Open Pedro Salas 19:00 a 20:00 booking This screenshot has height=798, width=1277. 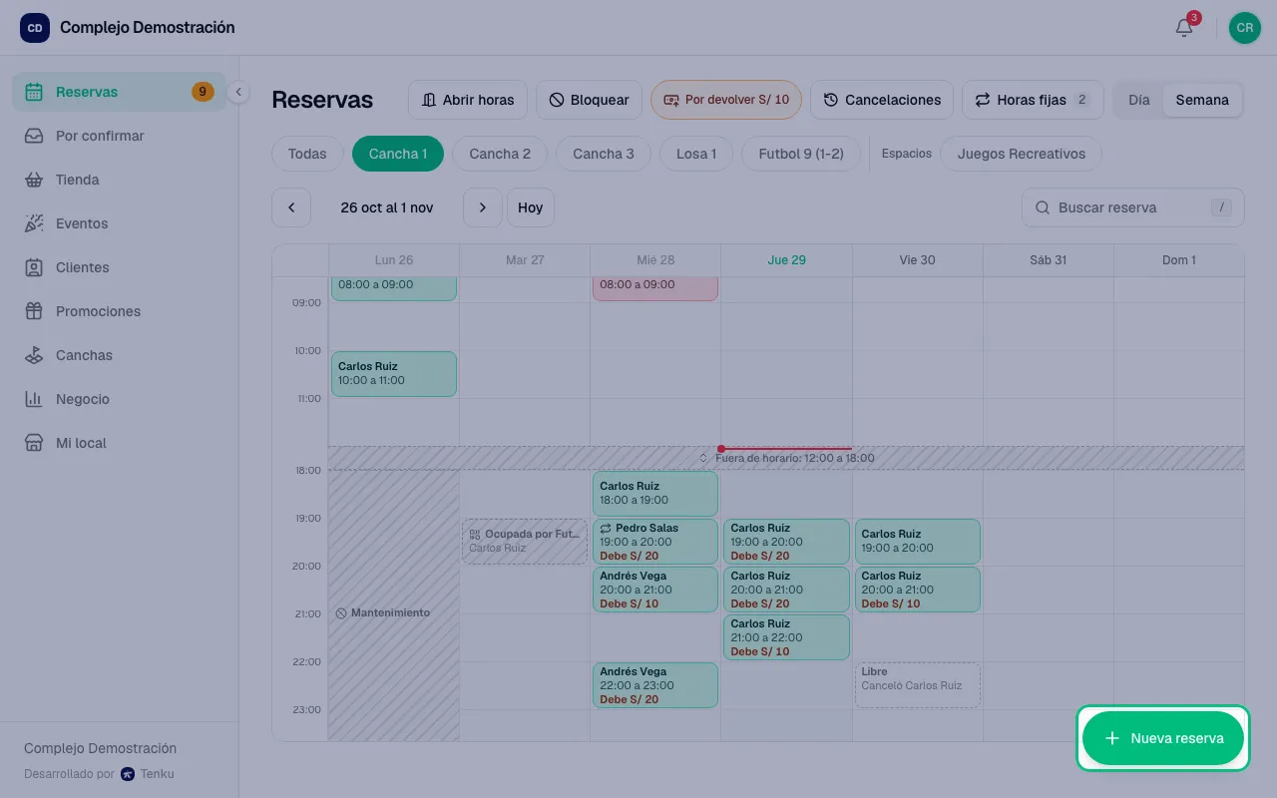pyautogui.click(x=655, y=542)
